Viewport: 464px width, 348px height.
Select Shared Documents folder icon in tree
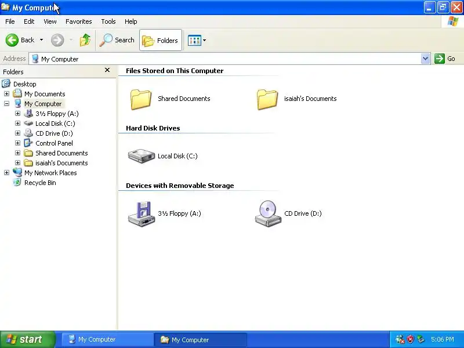pos(28,153)
